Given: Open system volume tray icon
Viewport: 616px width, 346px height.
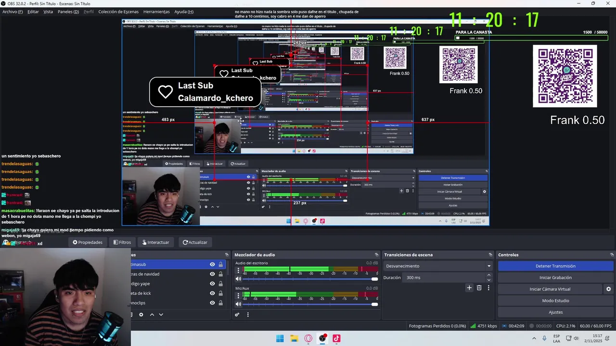Looking at the screenshot, I should pyautogui.click(x=576, y=338).
